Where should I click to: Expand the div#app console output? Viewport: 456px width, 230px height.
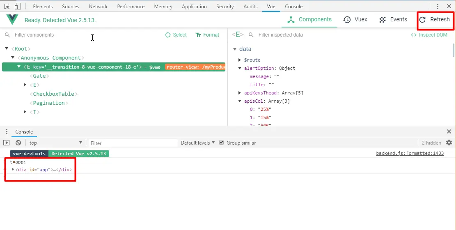click(13, 169)
